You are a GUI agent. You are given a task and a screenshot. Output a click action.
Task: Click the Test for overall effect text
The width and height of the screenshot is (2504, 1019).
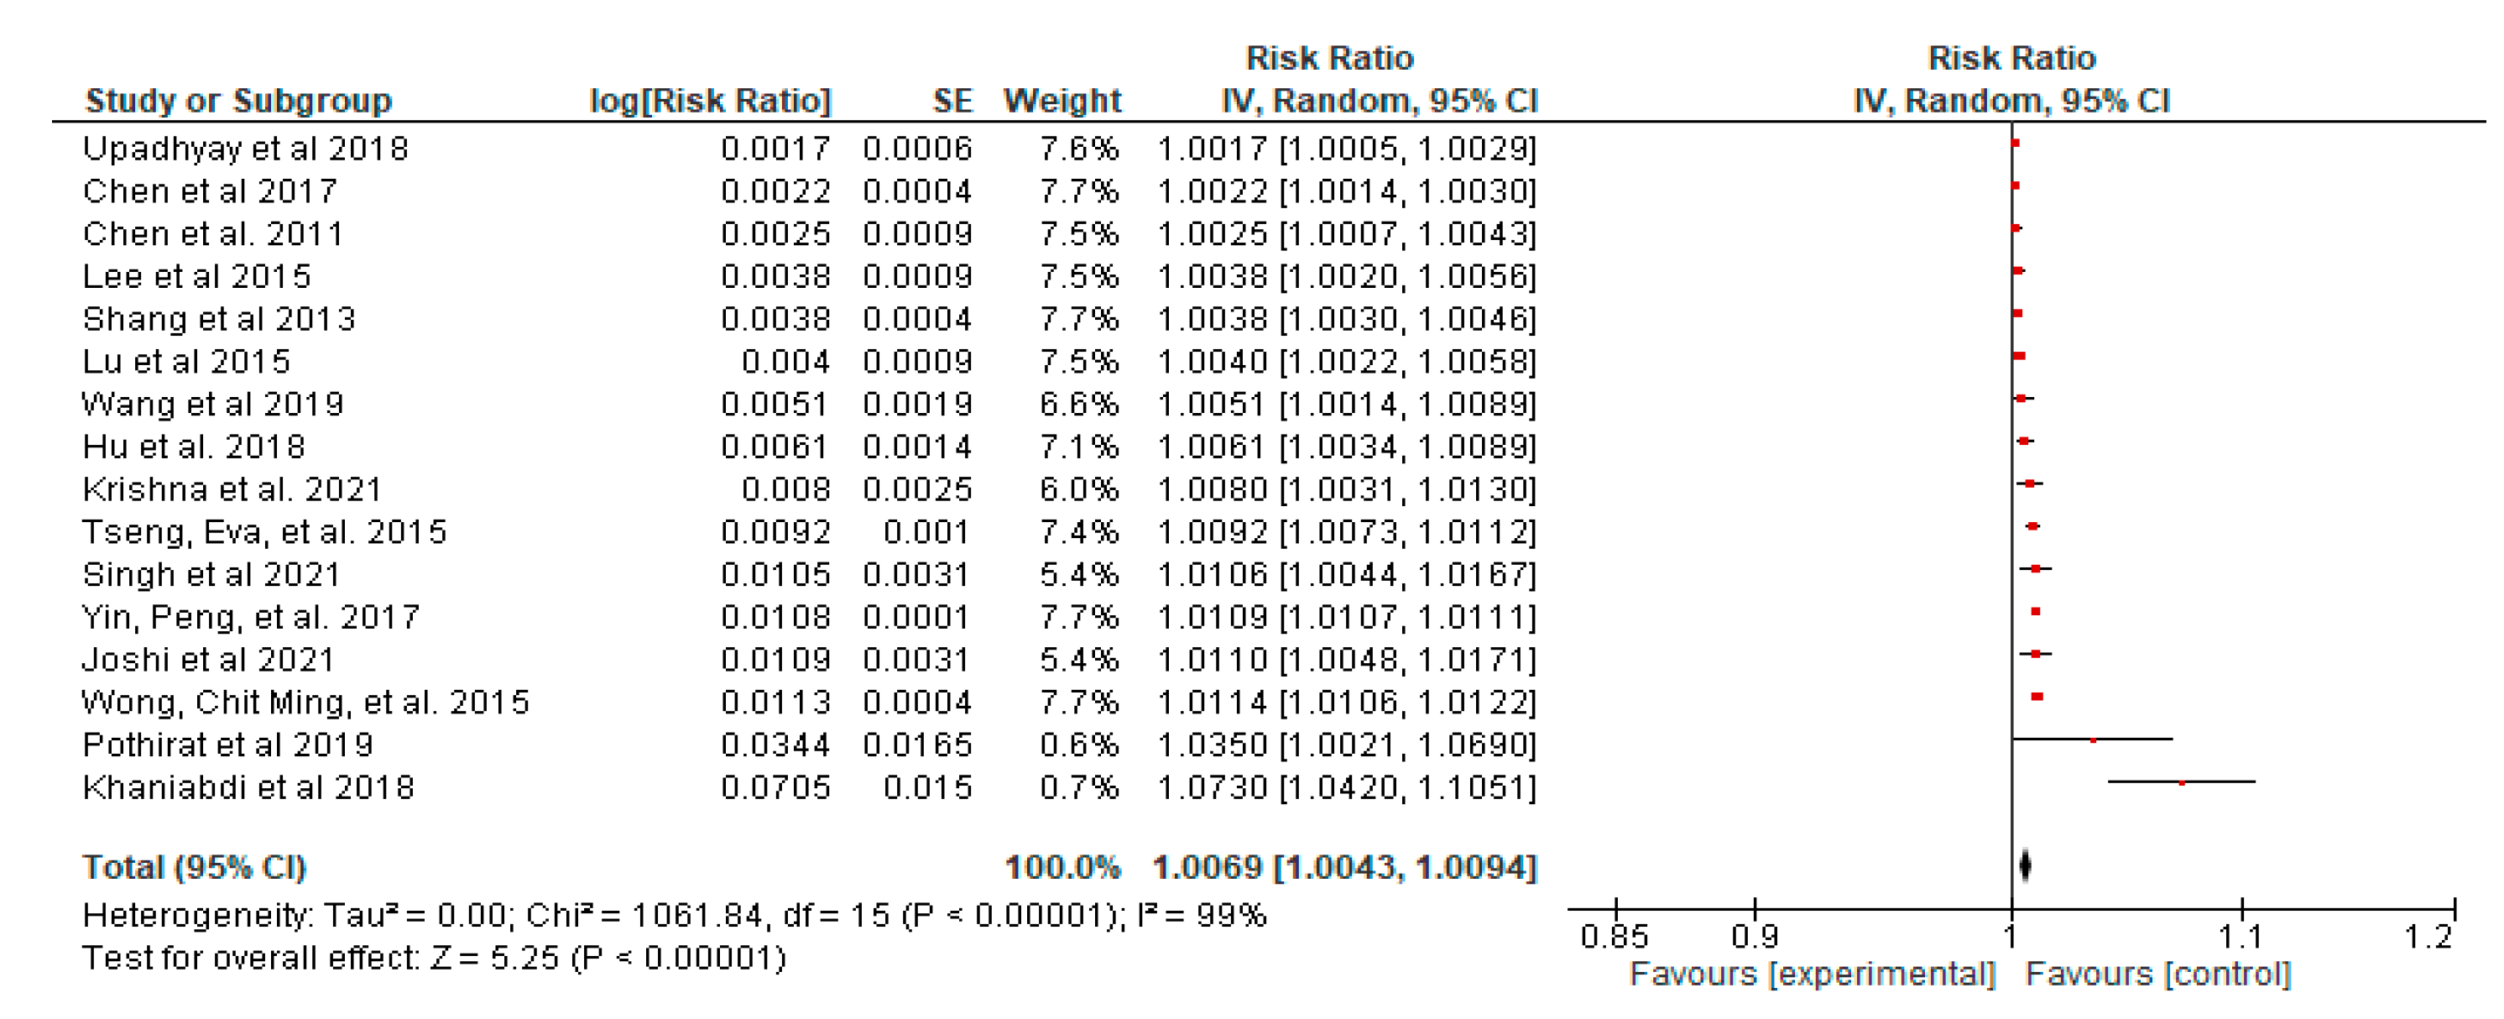[x=434, y=959]
